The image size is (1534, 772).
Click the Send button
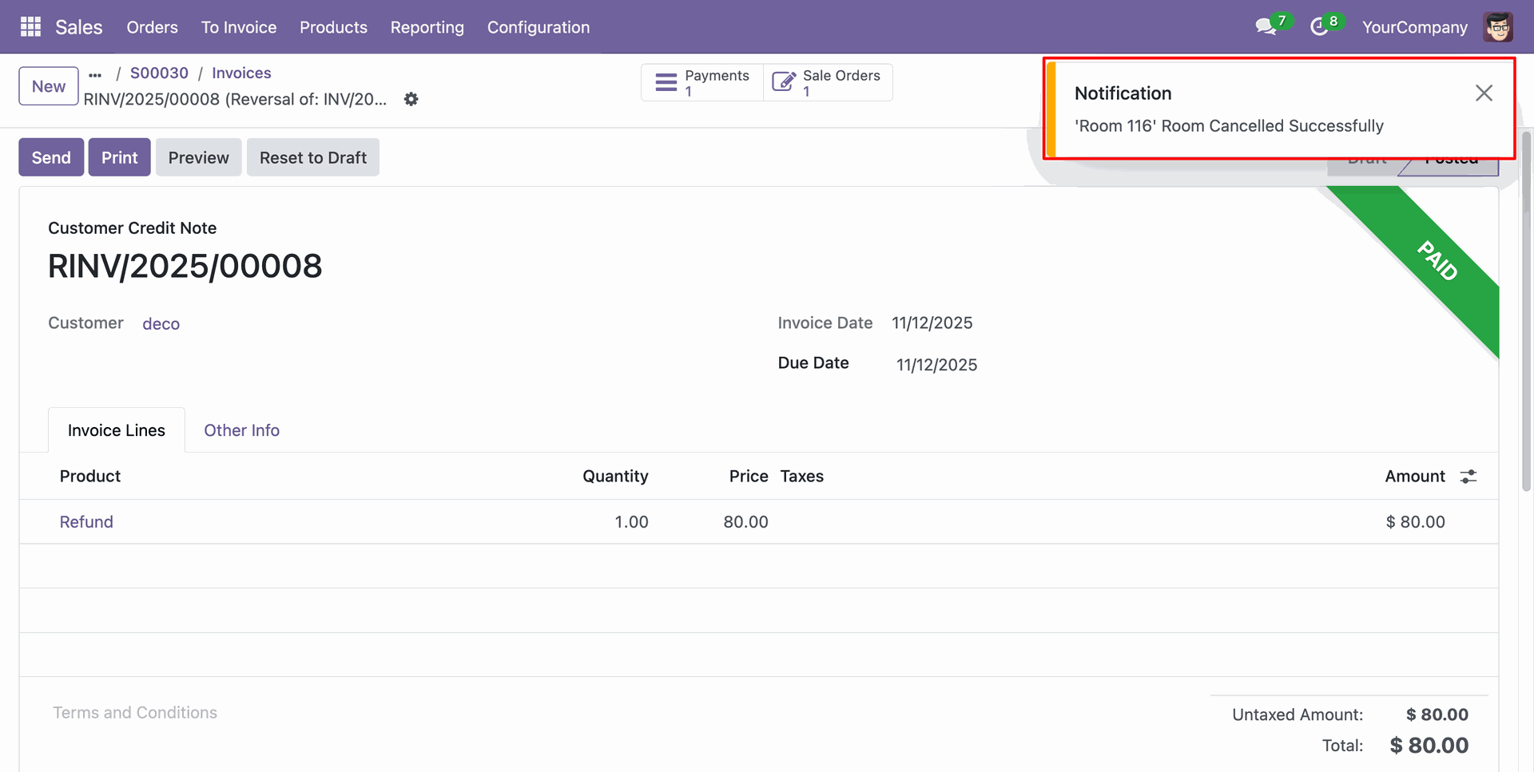[x=51, y=157]
